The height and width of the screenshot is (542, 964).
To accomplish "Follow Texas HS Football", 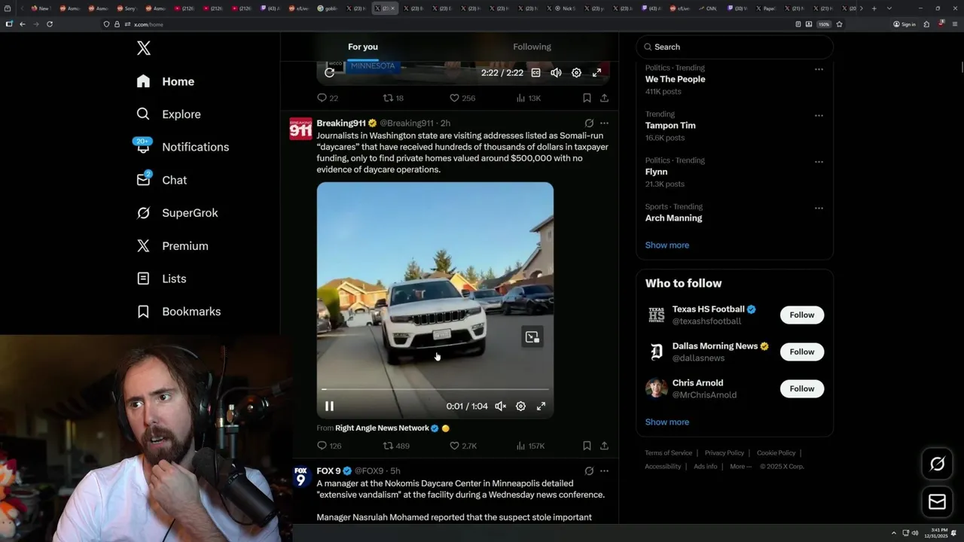I will click(x=802, y=315).
